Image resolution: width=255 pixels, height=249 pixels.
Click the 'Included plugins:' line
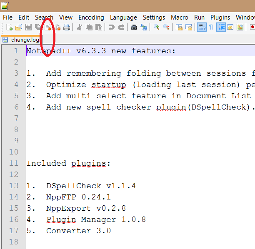[x=68, y=164]
